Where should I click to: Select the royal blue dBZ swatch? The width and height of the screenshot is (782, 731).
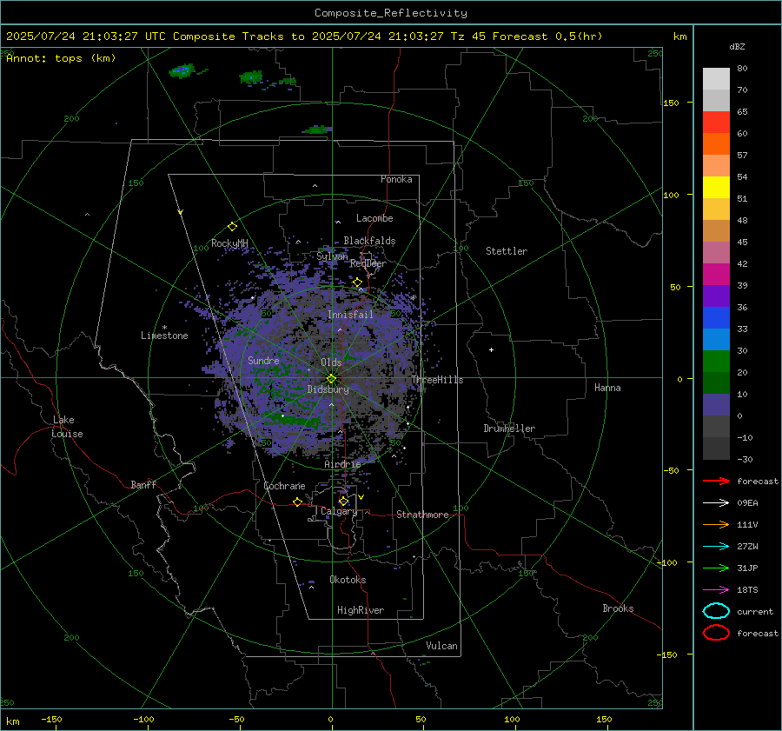point(716,317)
